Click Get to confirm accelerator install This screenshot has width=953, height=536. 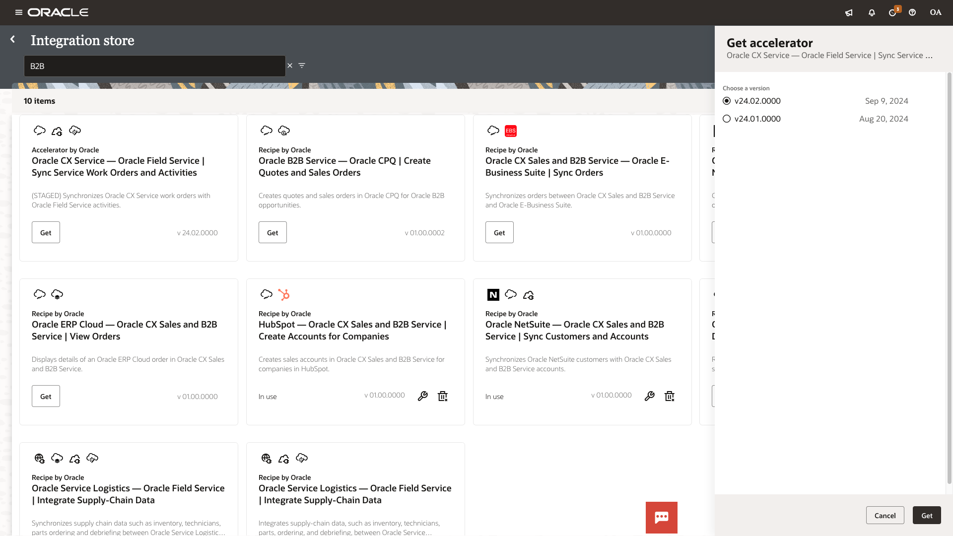point(927,515)
